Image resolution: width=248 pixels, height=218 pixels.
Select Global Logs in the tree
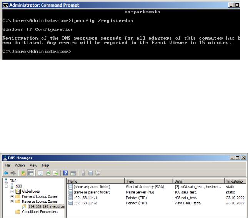(x=31, y=191)
